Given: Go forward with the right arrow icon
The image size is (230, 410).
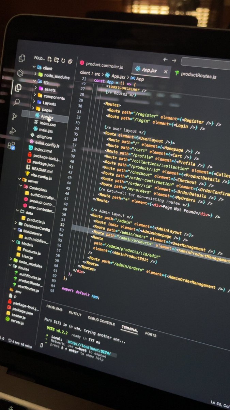Looking at the screenshot, I should click(x=174, y=60).
